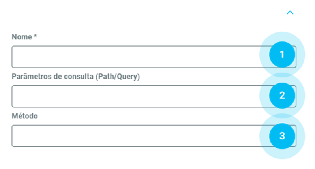Select the blue badge on the Parâmetros field
This screenshot has height=169, width=315.
[282, 95]
